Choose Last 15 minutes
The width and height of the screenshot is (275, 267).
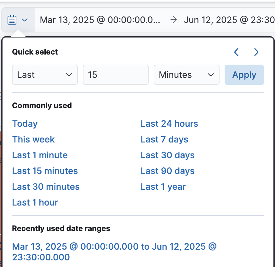[45, 171]
